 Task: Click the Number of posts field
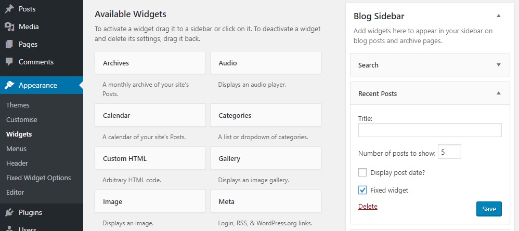tap(449, 152)
